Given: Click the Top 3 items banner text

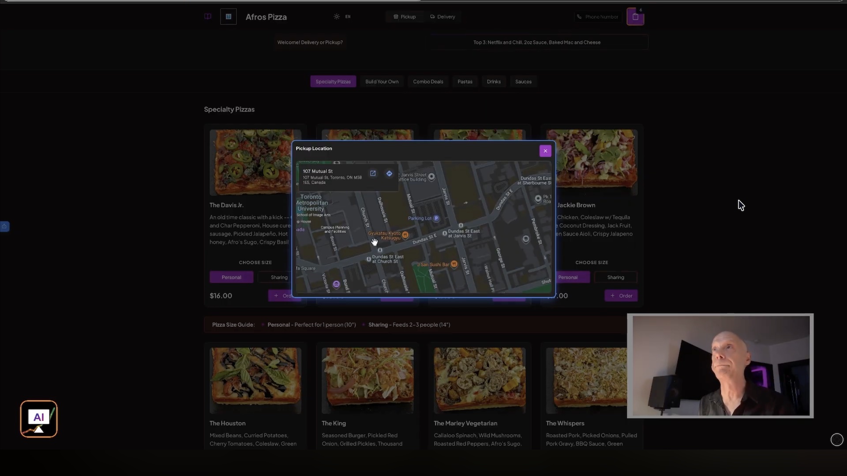Looking at the screenshot, I should (537, 42).
